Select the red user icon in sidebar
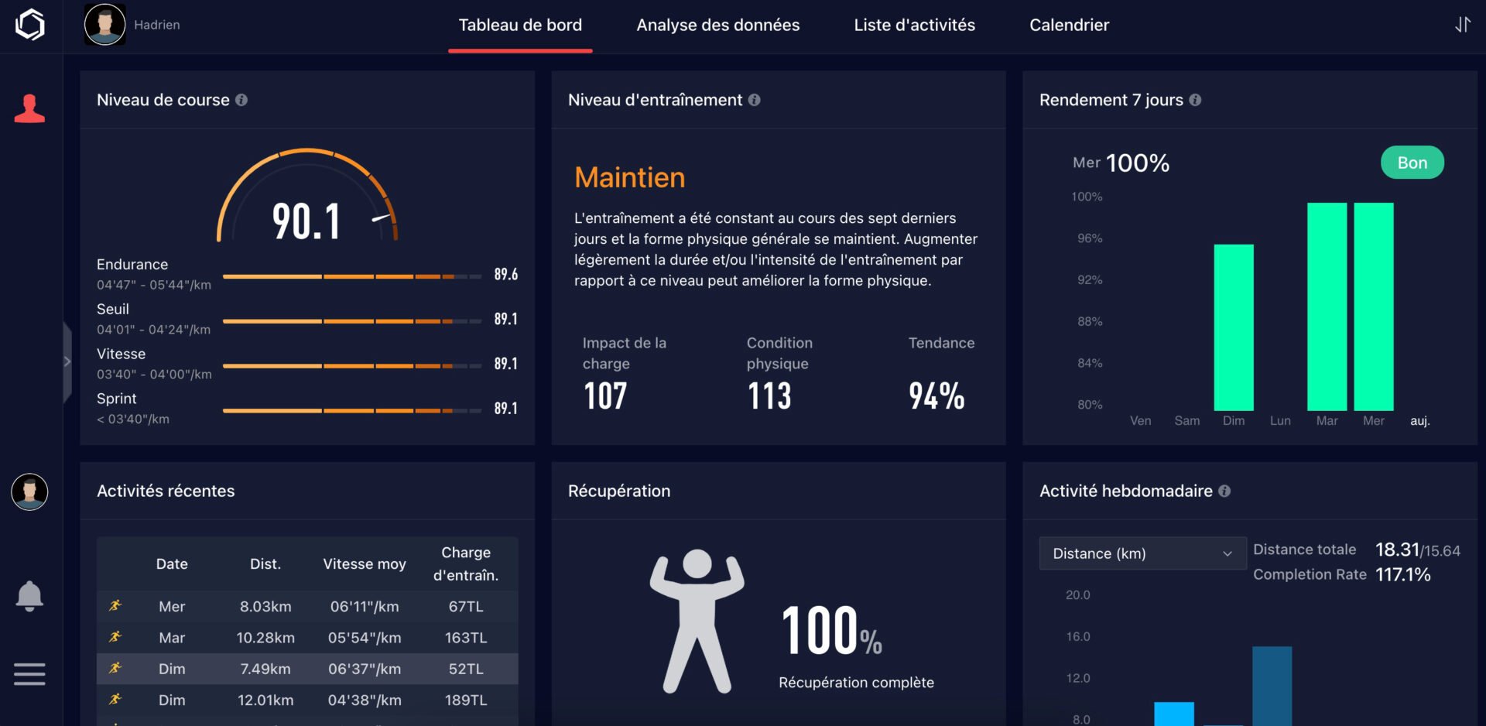 pos(29,108)
